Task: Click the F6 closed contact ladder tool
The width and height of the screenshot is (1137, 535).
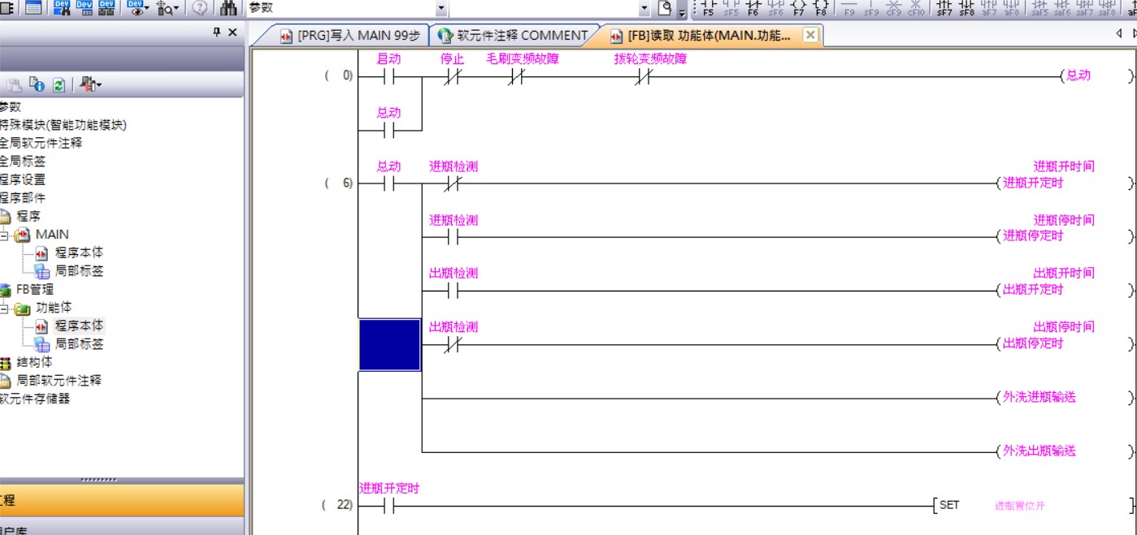Action: pyautogui.click(x=753, y=8)
